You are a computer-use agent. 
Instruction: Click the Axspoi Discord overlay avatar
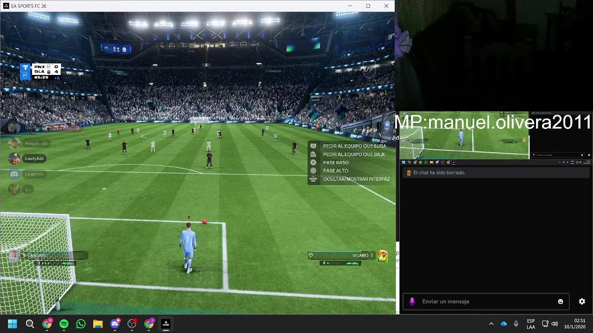point(14,143)
